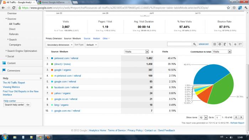Switch to the performance bar view icon

(225, 44)
